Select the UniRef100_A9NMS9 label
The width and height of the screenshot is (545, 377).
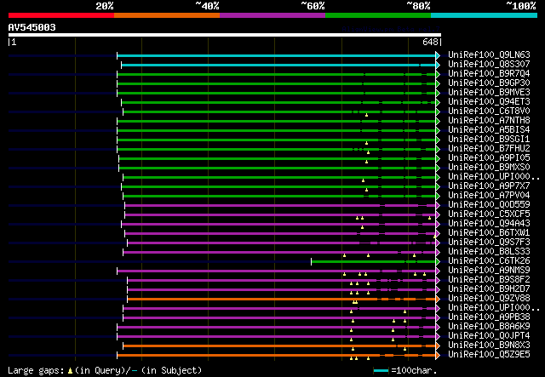coord(489,271)
